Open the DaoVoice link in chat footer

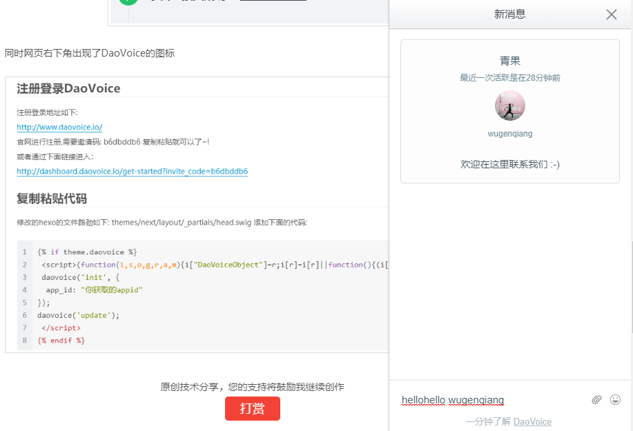coord(532,421)
